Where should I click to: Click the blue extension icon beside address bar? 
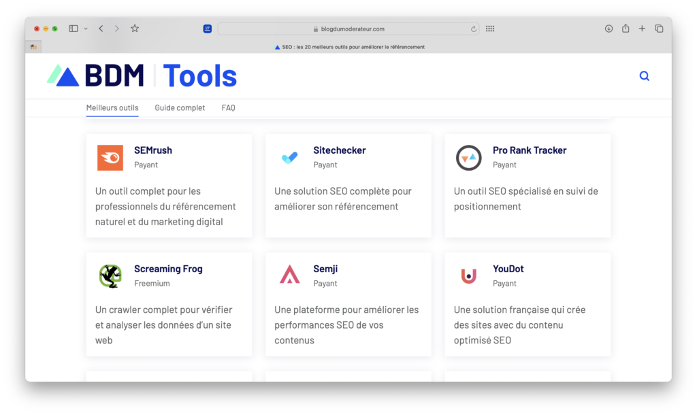coord(207,29)
